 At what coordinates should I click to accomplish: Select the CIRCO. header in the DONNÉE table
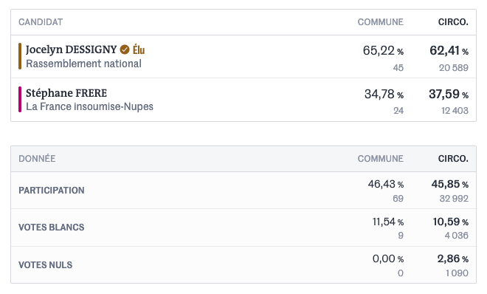[453, 159]
